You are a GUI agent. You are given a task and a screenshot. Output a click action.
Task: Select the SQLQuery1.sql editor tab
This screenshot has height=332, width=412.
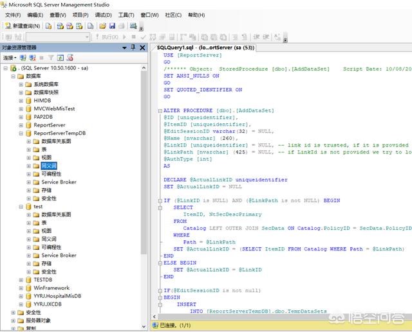206,48
